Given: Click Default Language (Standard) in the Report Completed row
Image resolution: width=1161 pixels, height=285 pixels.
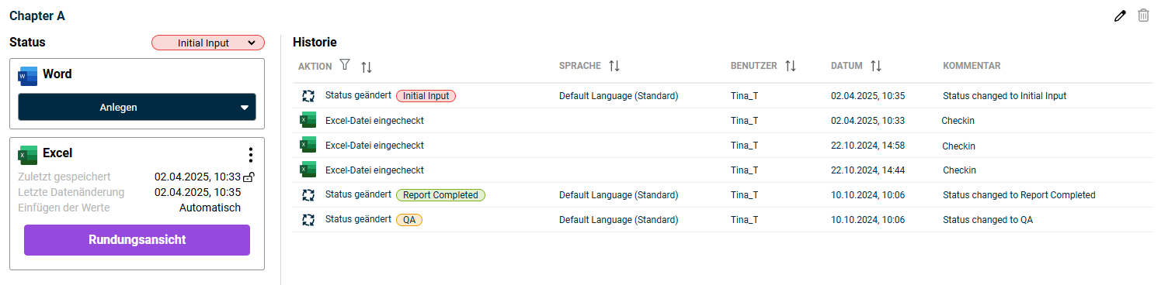Looking at the screenshot, I should 619,195.
